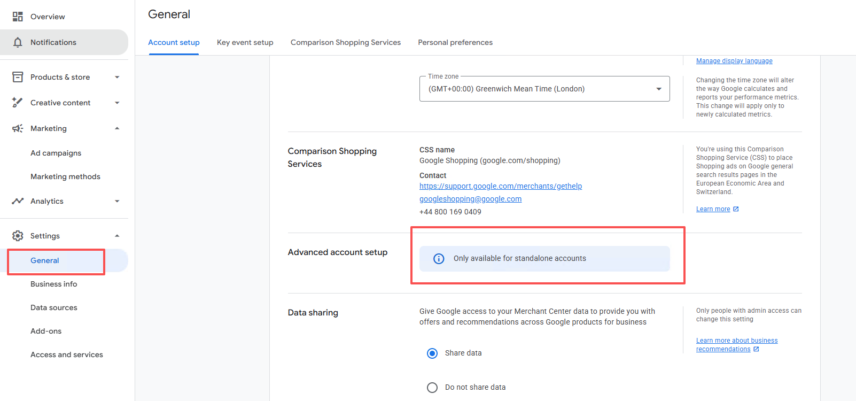Click the Notifications bell icon
Image resolution: width=856 pixels, height=401 pixels.
click(18, 42)
